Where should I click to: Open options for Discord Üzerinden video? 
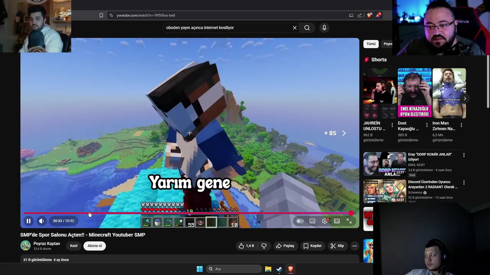tap(464, 183)
